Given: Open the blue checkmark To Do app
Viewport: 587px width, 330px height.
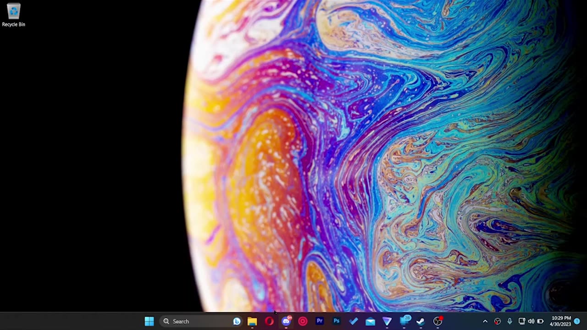Looking at the screenshot, I should pyautogui.click(x=353, y=321).
